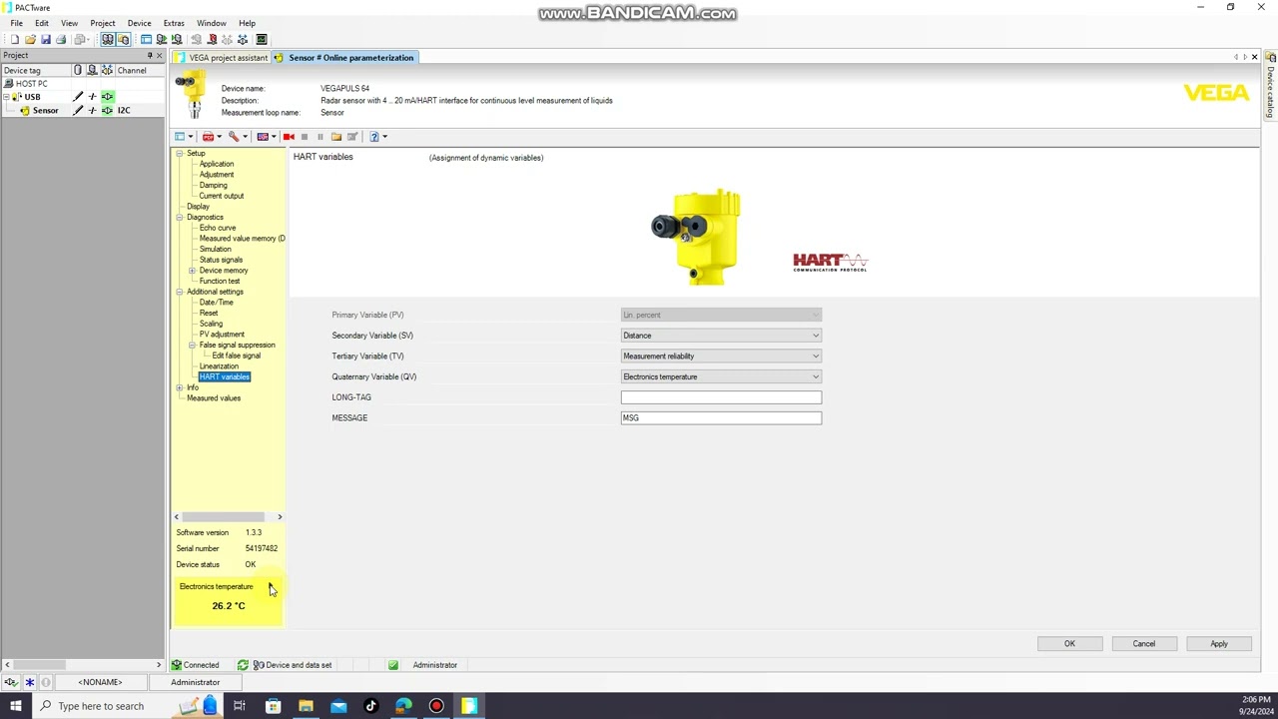Collapse the Setup tree node
Image resolution: width=1278 pixels, height=719 pixels.
click(180, 154)
